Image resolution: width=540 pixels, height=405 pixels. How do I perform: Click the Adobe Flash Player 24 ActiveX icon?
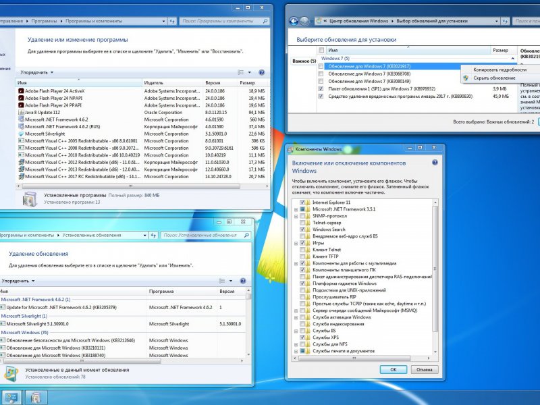[21, 91]
